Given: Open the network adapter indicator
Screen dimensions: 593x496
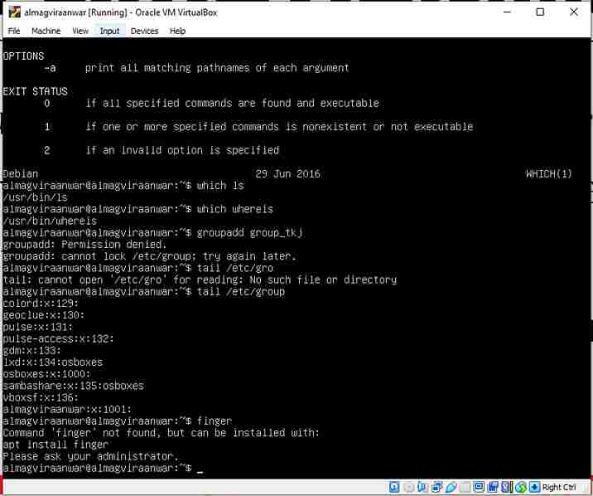Looking at the screenshot, I should (437, 487).
